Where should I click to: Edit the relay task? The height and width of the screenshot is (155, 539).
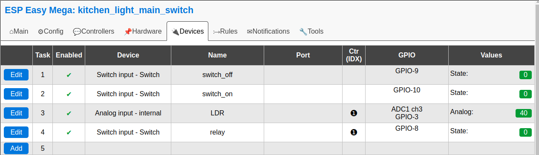16,132
